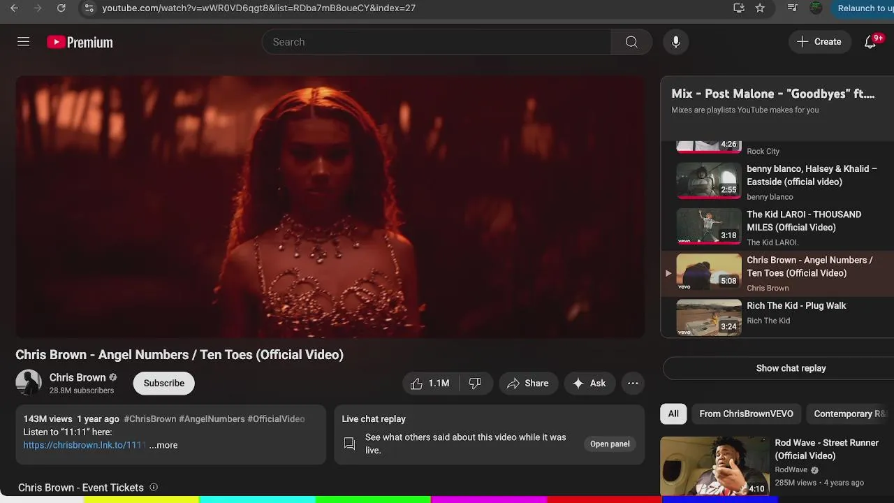The width and height of the screenshot is (894, 503).
Task: Open Chris Brown channel name link
Action: click(x=78, y=377)
